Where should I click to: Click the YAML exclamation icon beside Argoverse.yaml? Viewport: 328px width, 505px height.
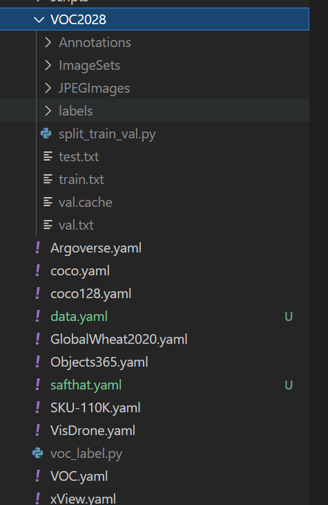pos(37,248)
